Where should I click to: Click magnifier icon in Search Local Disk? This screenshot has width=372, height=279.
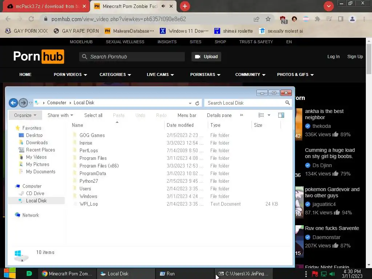tap(287, 103)
